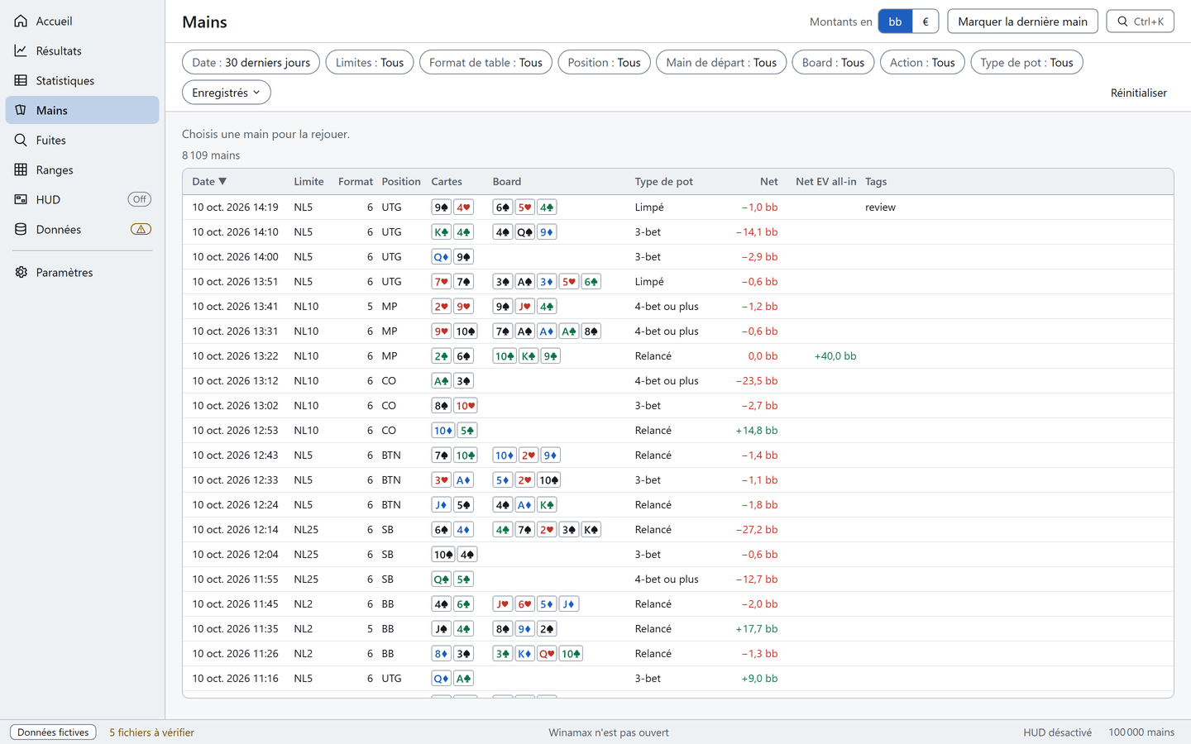1191x744 pixels.
Task: Open the Format de table filter
Action: coord(485,62)
